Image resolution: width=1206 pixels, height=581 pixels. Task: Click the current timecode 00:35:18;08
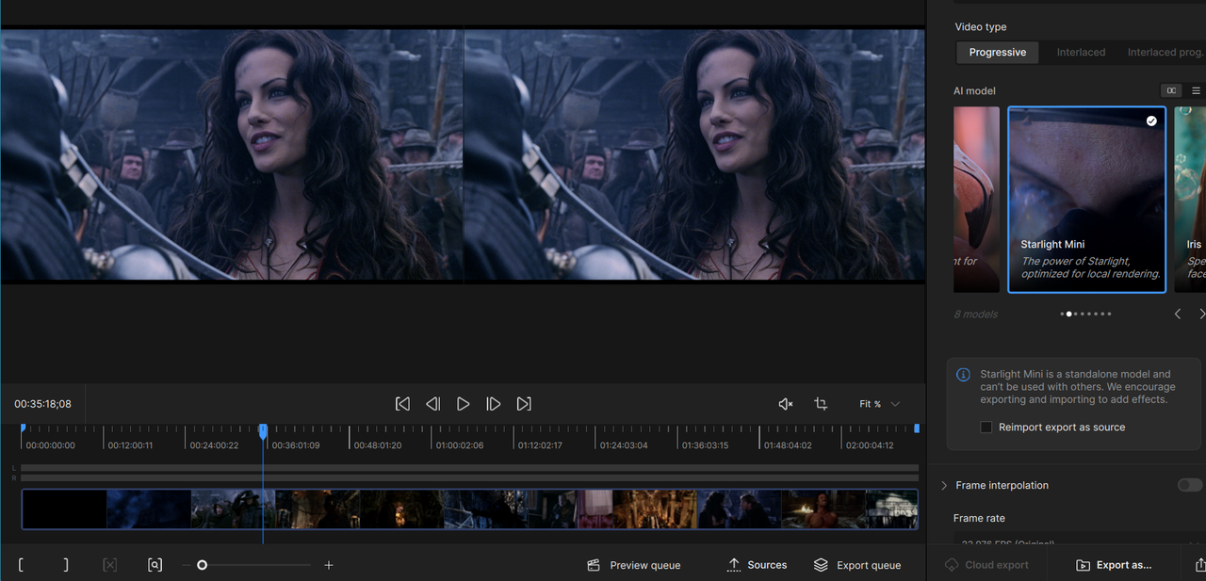[42, 404]
